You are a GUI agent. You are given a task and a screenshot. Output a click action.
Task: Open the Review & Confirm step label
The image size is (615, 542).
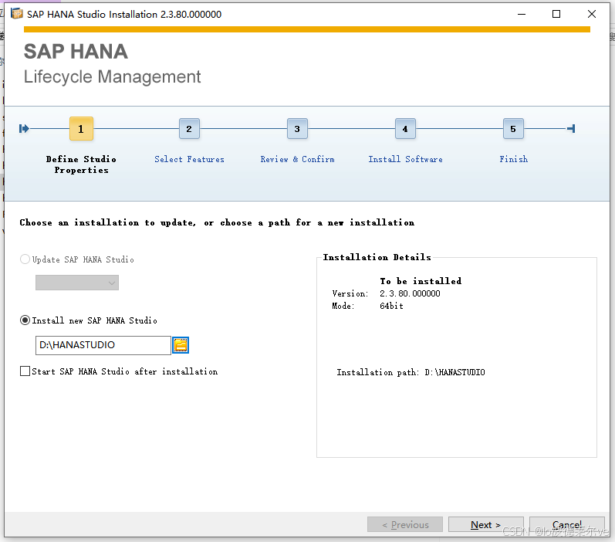[297, 159]
